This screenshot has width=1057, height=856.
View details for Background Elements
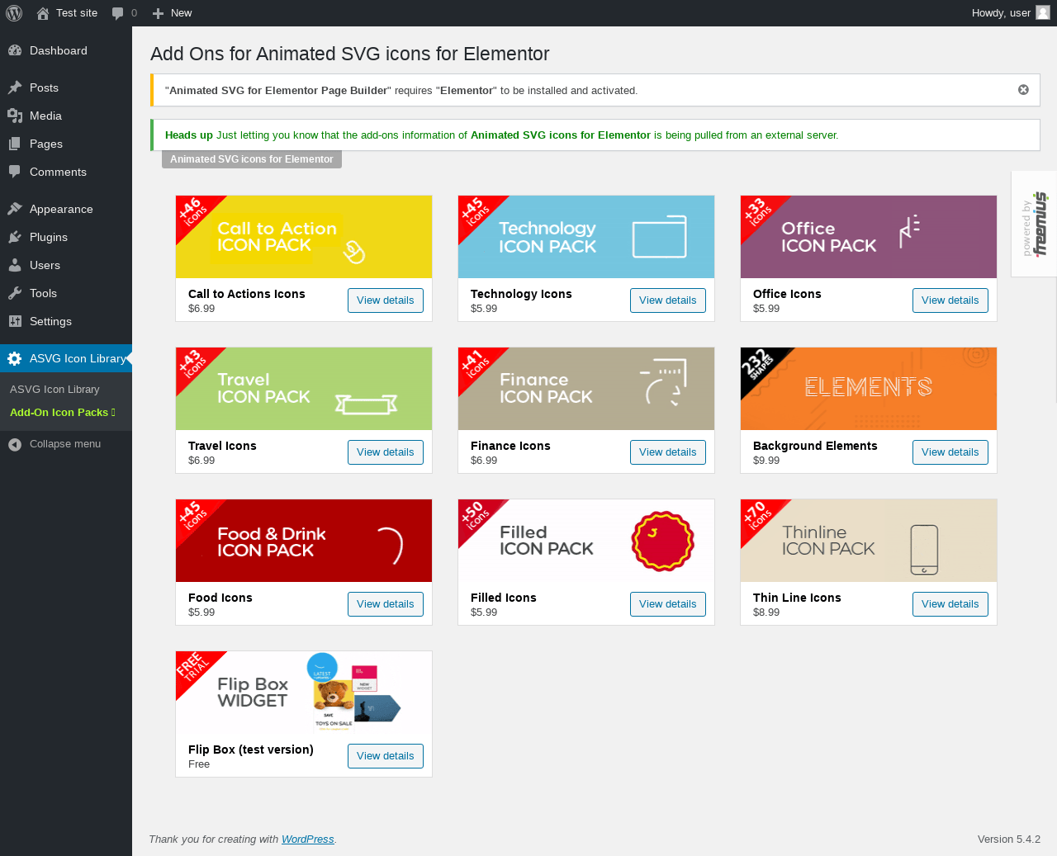click(950, 452)
